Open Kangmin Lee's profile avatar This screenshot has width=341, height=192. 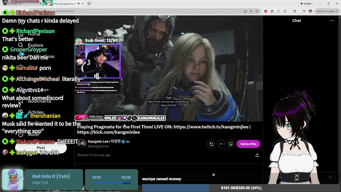[82, 143]
